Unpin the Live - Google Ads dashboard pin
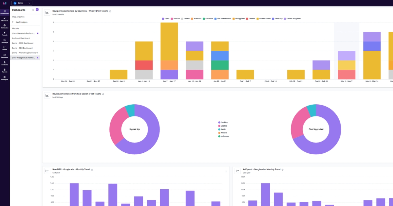This screenshot has width=393, height=206. click(38, 58)
